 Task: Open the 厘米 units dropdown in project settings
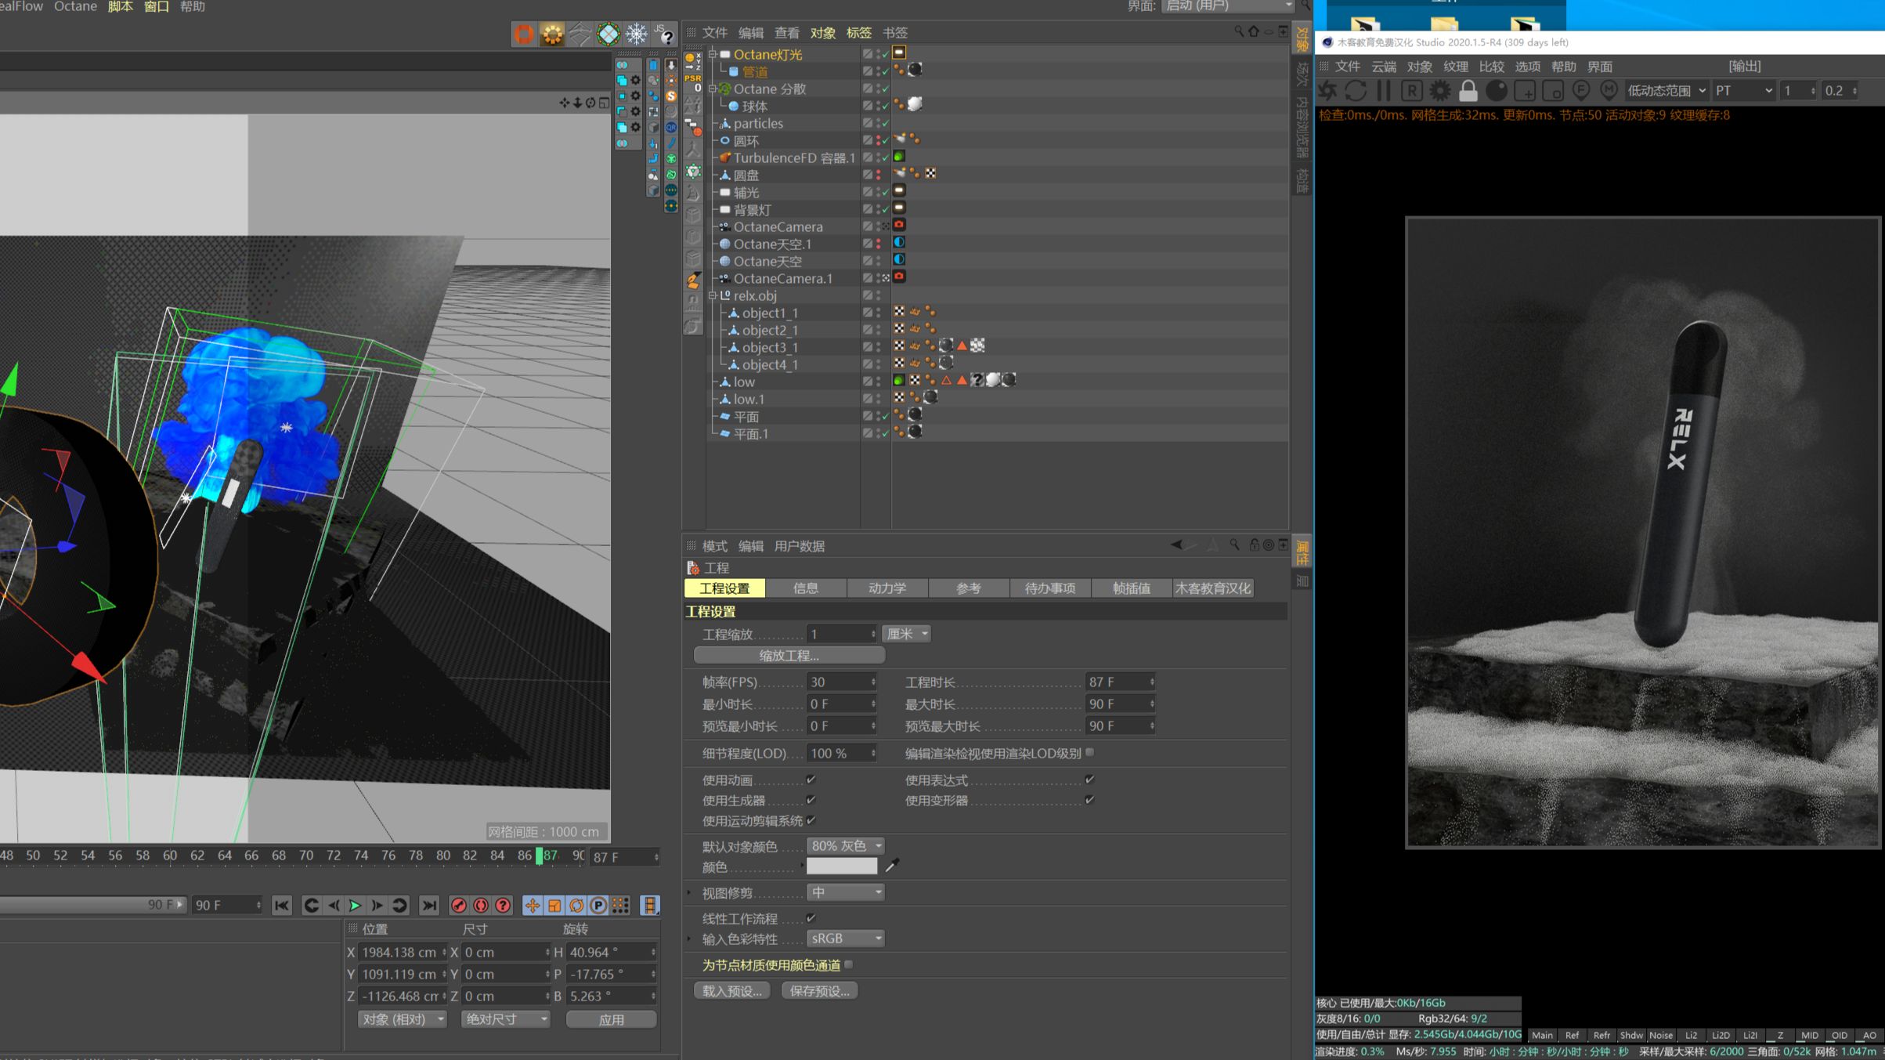point(906,634)
